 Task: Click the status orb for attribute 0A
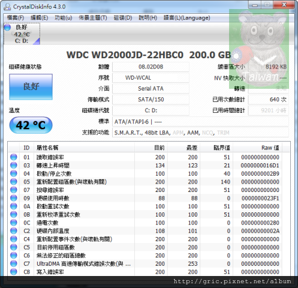pos(14,206)
